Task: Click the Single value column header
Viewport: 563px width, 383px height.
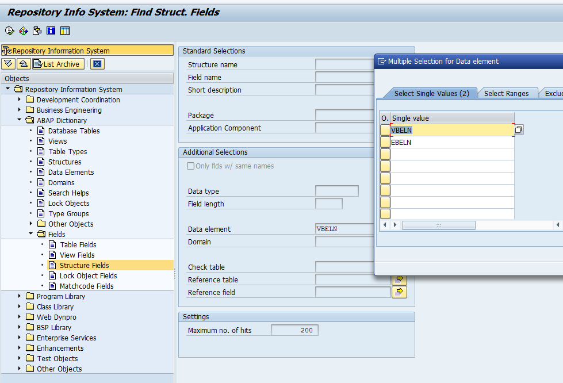Action: (452, 118)
